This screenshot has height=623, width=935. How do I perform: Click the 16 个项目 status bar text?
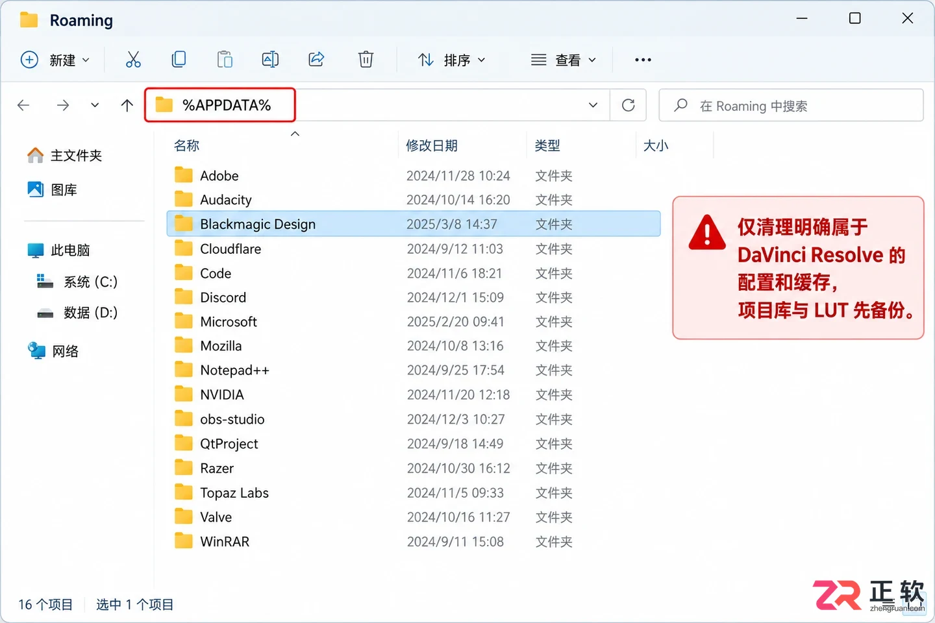click(x=45, y=605)
